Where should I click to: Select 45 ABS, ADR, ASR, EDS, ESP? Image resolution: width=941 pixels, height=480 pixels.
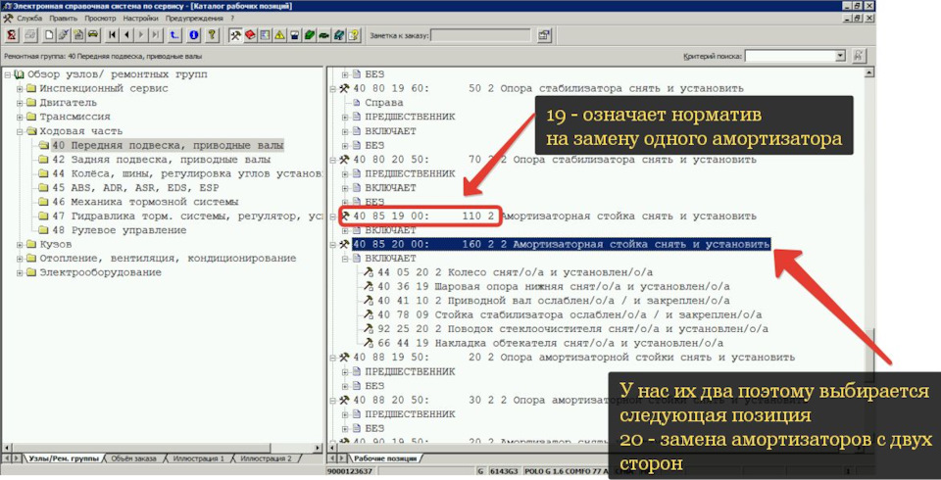point(135,188)
